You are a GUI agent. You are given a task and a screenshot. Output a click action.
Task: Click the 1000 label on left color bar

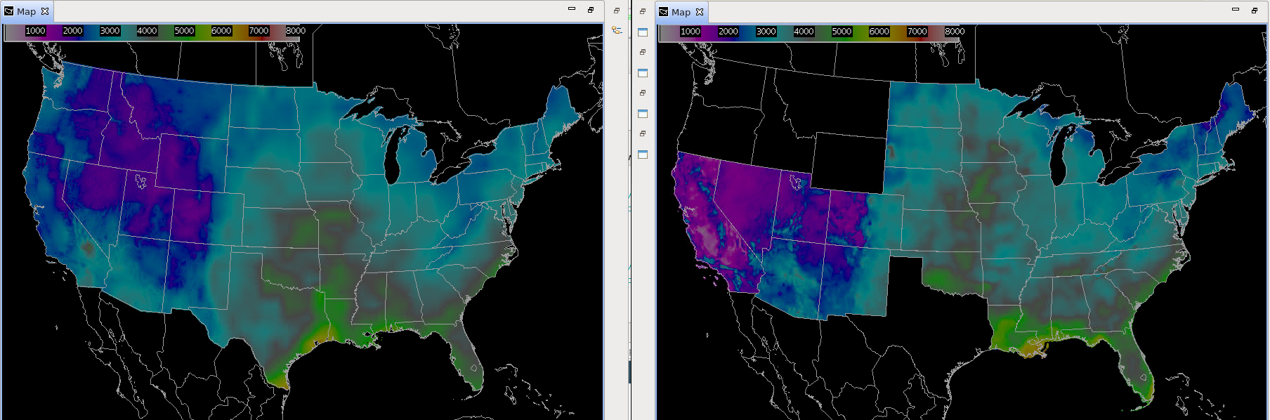click(35, 31)
